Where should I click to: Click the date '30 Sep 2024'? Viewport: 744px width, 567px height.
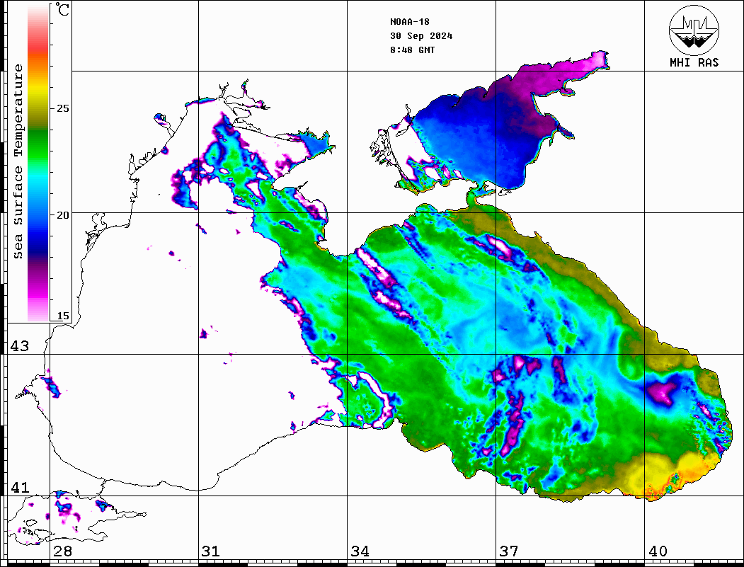(421, 36)
